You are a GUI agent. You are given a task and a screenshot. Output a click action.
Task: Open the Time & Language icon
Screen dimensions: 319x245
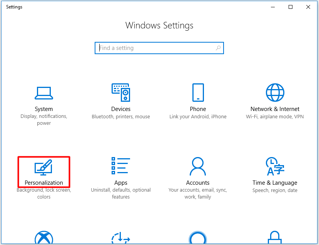(x=275, y=166)
